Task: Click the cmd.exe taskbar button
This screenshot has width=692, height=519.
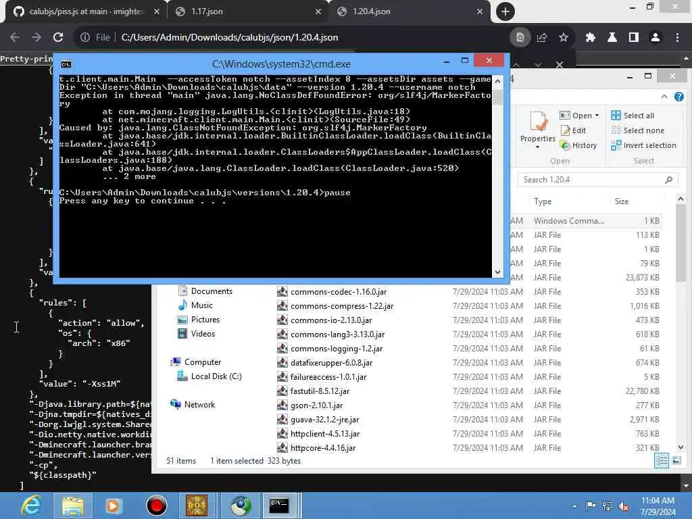Action: [x=279, y=505]
